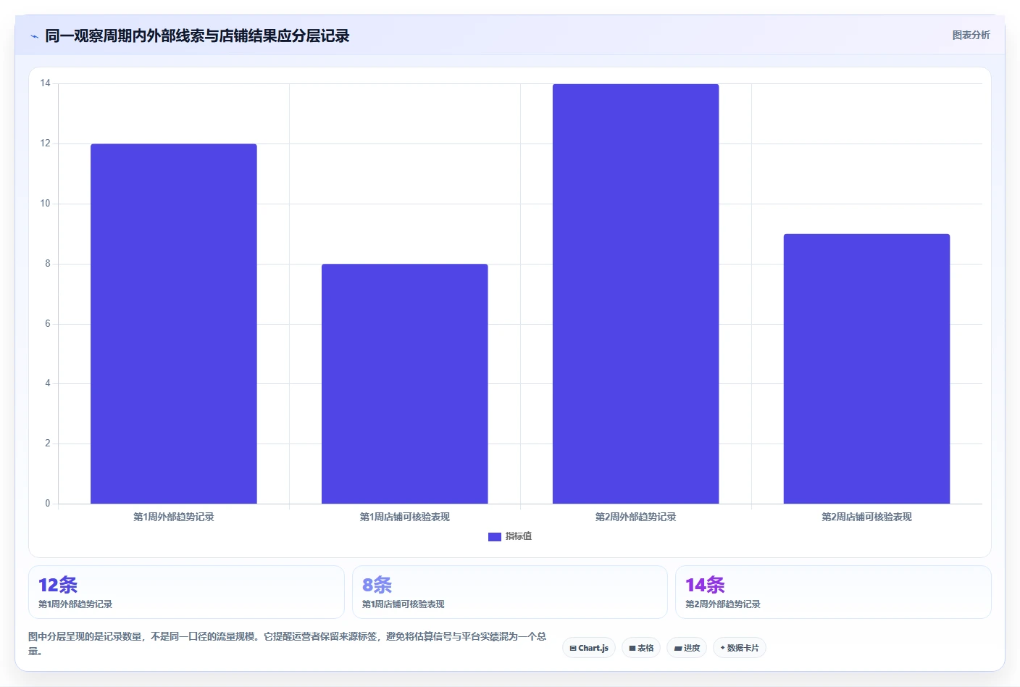Select the 数据卡片 chip
Screen dimensions: 1020x687
(740, 648)
